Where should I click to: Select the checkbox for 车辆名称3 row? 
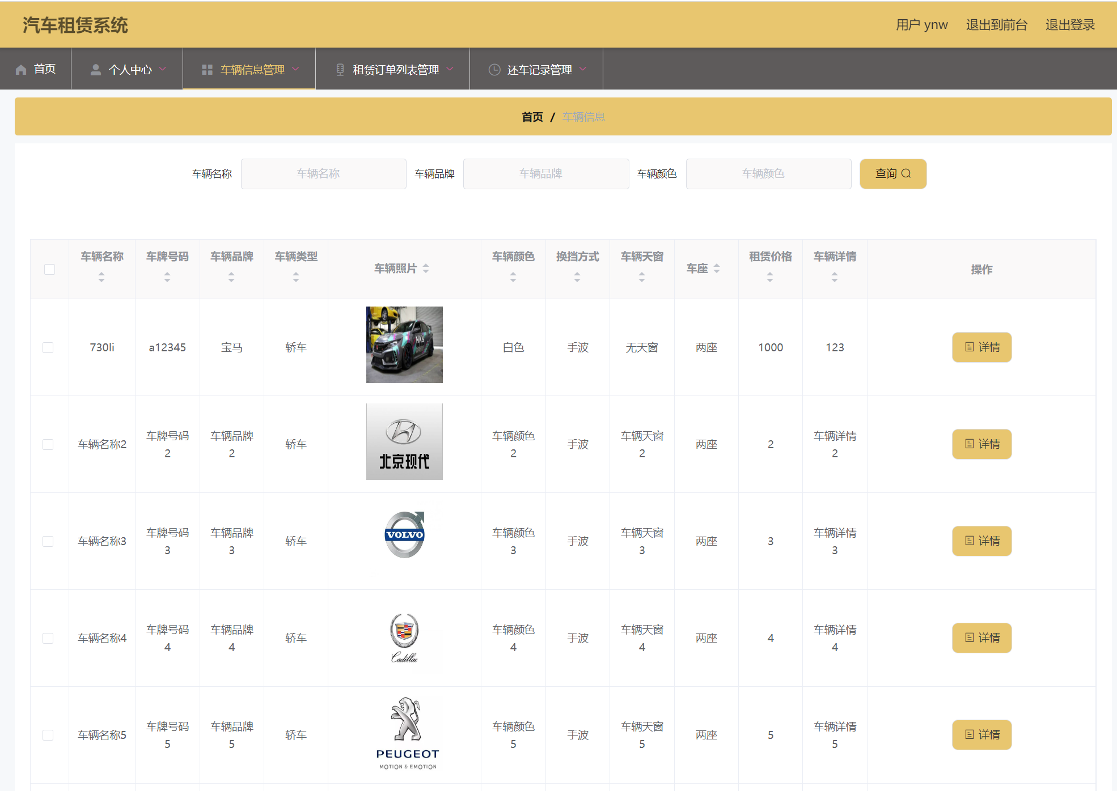click(48, 541)
